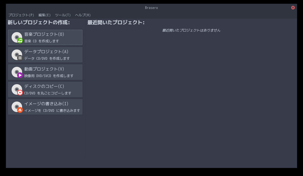Click the Brasero window title
This screenshot has width=303, height=176.
coord(152,8)
